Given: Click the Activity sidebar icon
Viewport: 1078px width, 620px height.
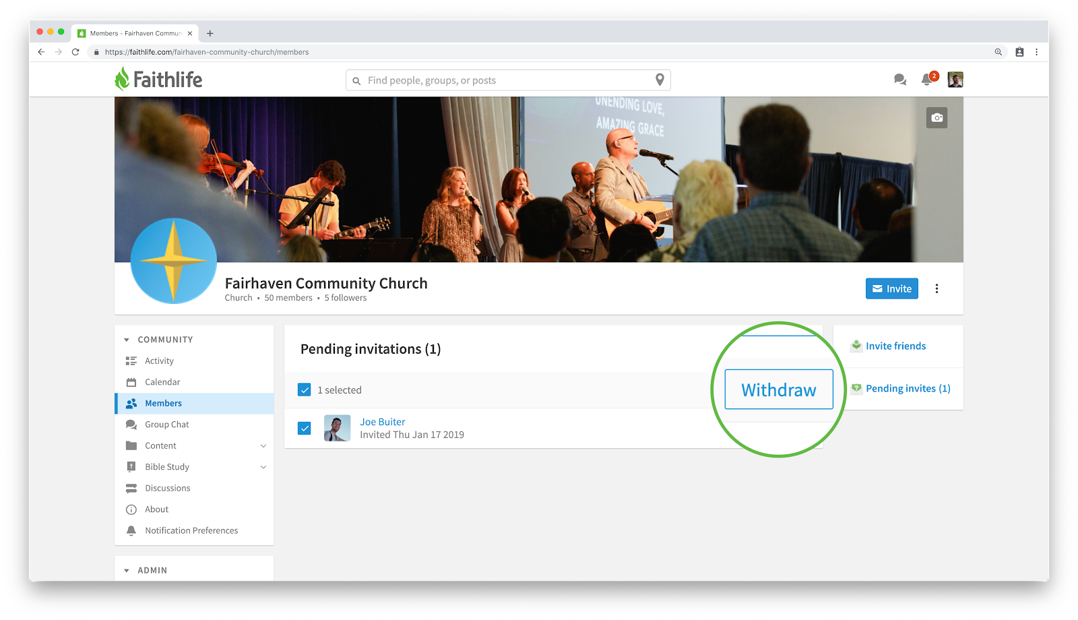Looking at the screenshot, I should pyautogui.click(x=131, y=361).
